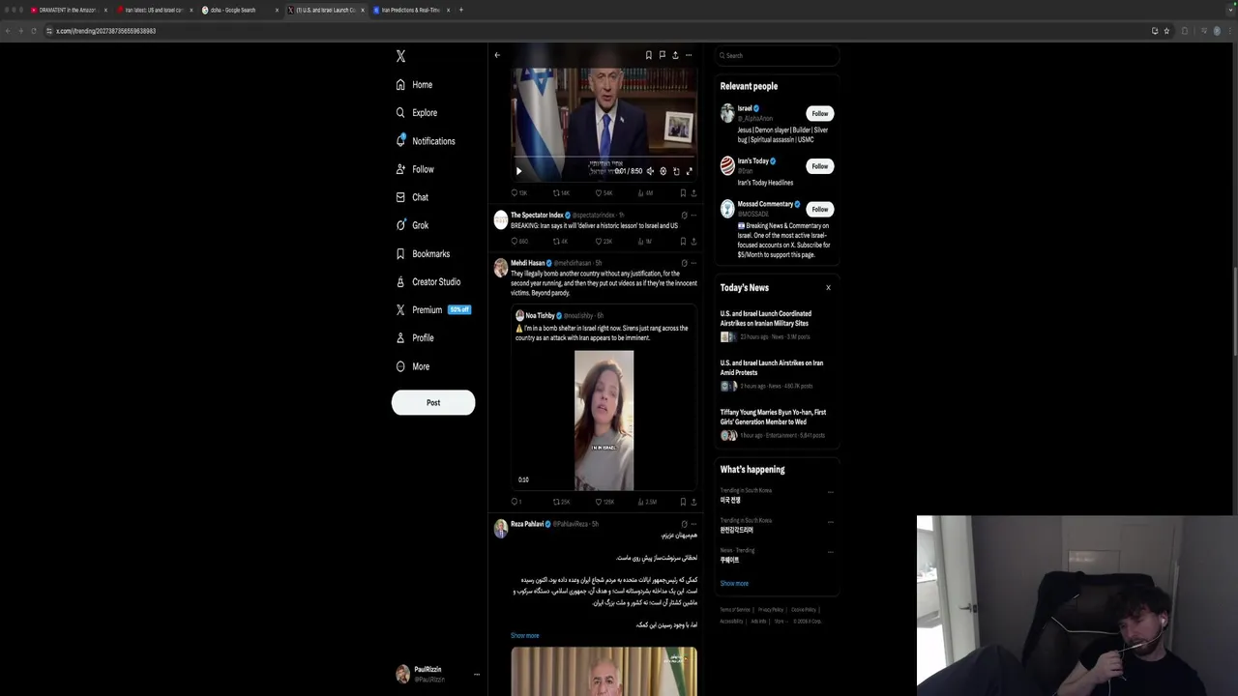Viewport: 1238px width, 696px height.
Task: Click the X Search input field
Action: (778, 55)
